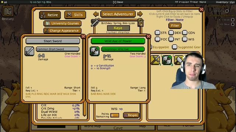Click Inventory: 7/50 counter
This screenshot has width=236, height=132.
click(x=225, y=2)
